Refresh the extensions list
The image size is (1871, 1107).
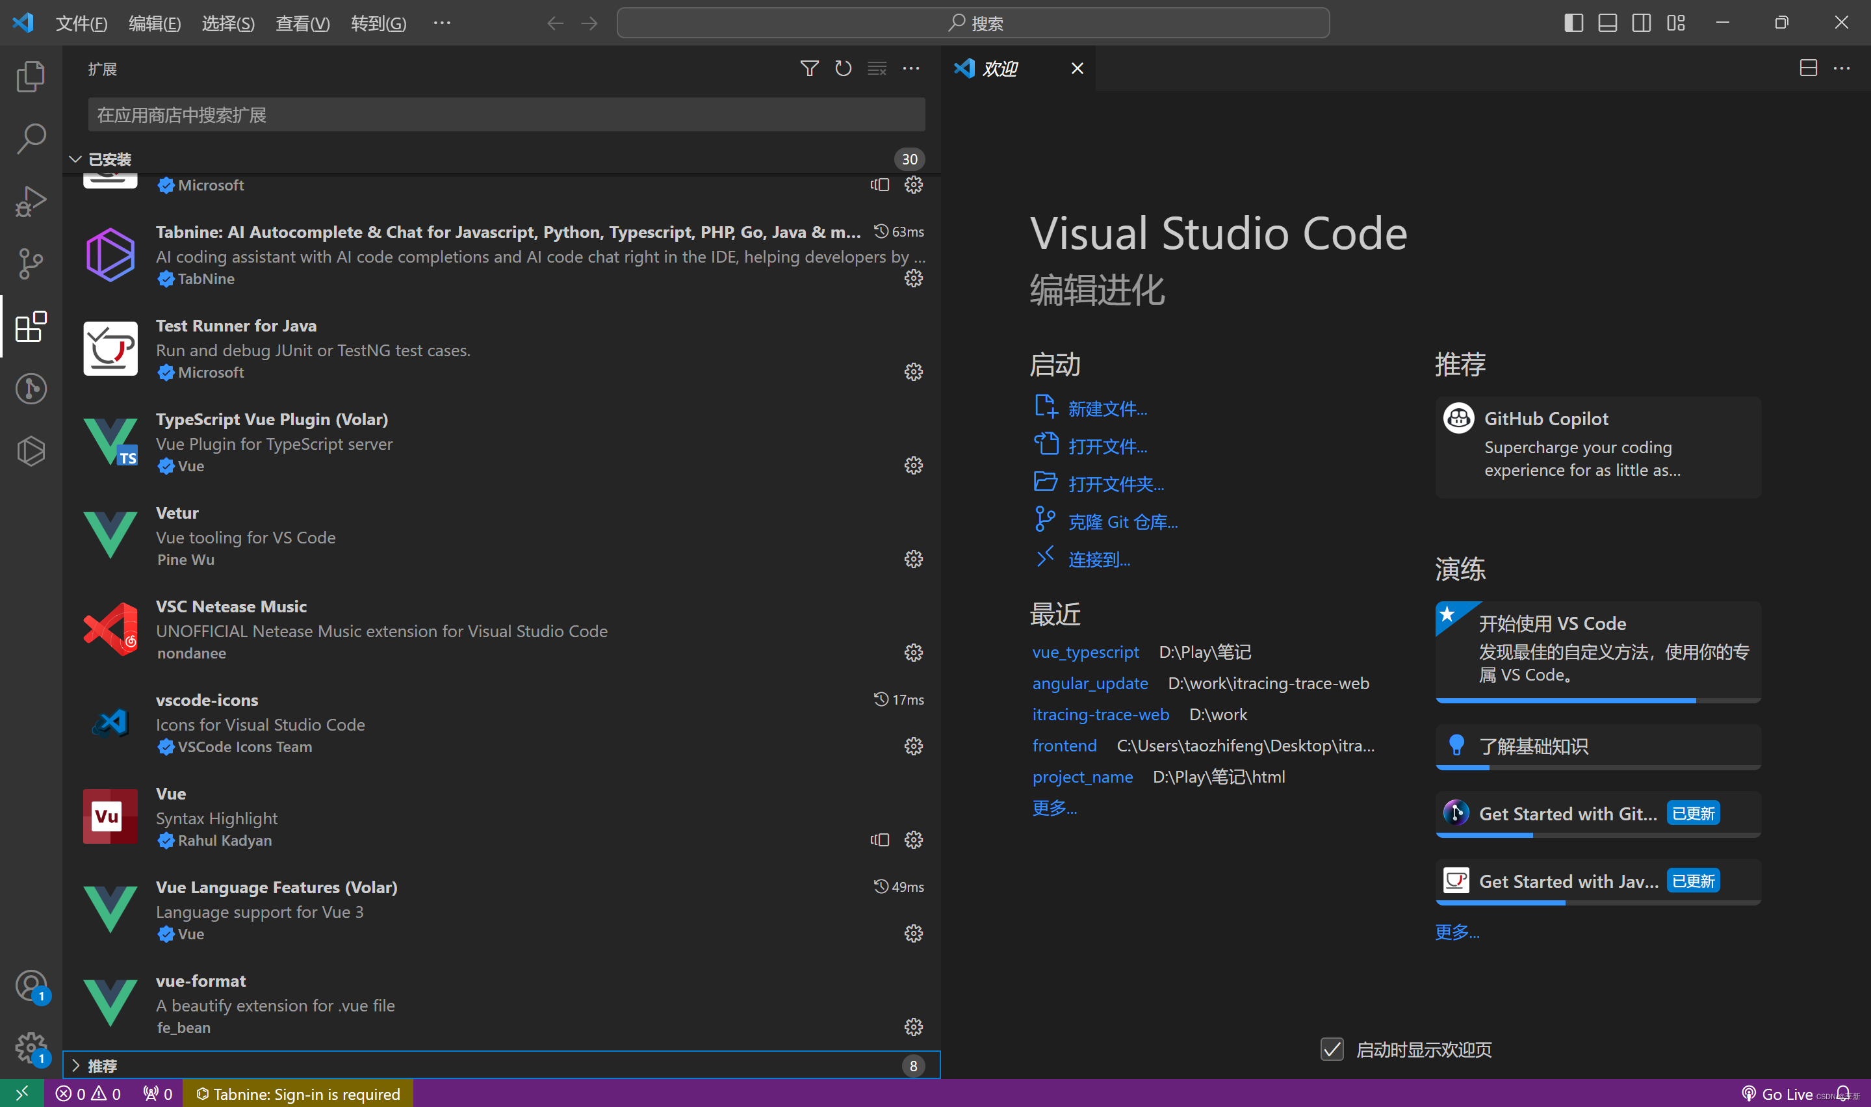[843, 69]
